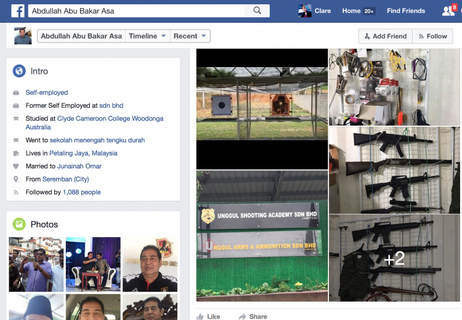Open the sdn bhd workplace link

pyautogui.click(x=111, y=105)
